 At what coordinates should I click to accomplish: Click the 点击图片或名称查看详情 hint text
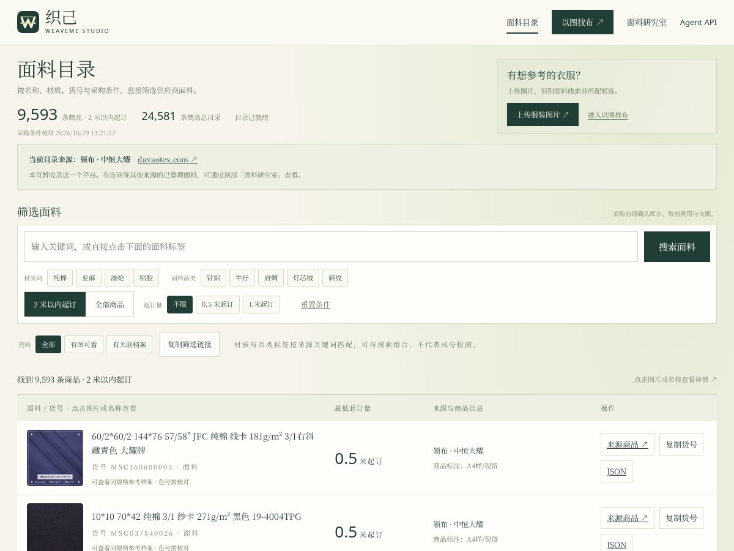click(x=675, y=380)
